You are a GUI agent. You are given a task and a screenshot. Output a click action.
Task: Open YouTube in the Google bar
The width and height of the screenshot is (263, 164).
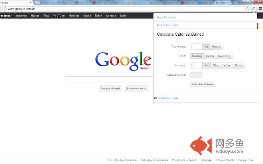click(x=59, y=16)
